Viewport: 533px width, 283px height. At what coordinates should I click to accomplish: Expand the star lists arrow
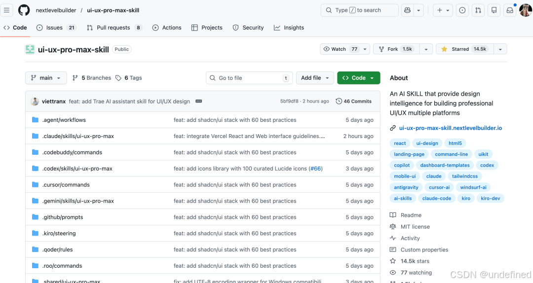point(500,49)
